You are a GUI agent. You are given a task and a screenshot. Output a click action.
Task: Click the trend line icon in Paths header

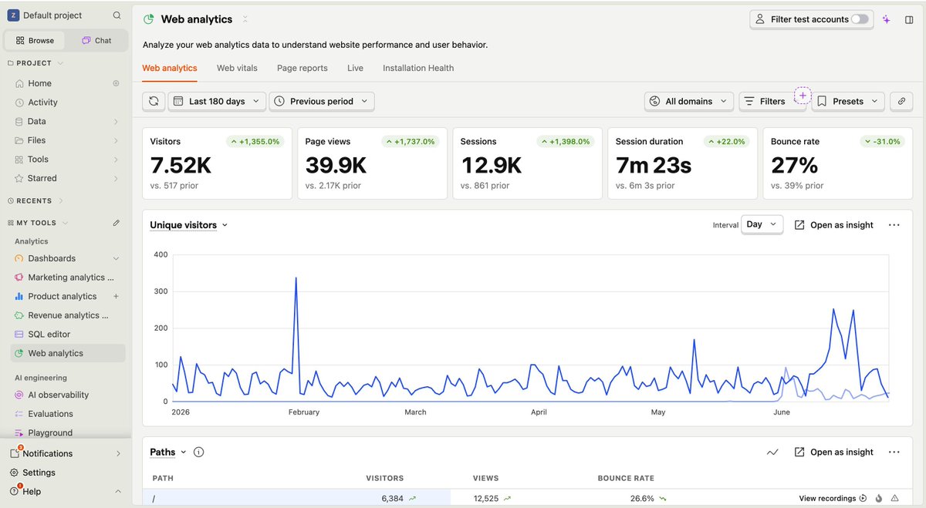pos(772,452)
